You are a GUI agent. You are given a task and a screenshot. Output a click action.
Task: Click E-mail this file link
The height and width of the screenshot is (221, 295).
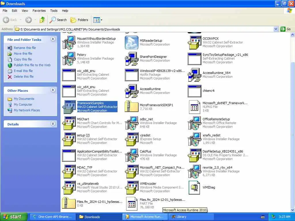[23, 71]
